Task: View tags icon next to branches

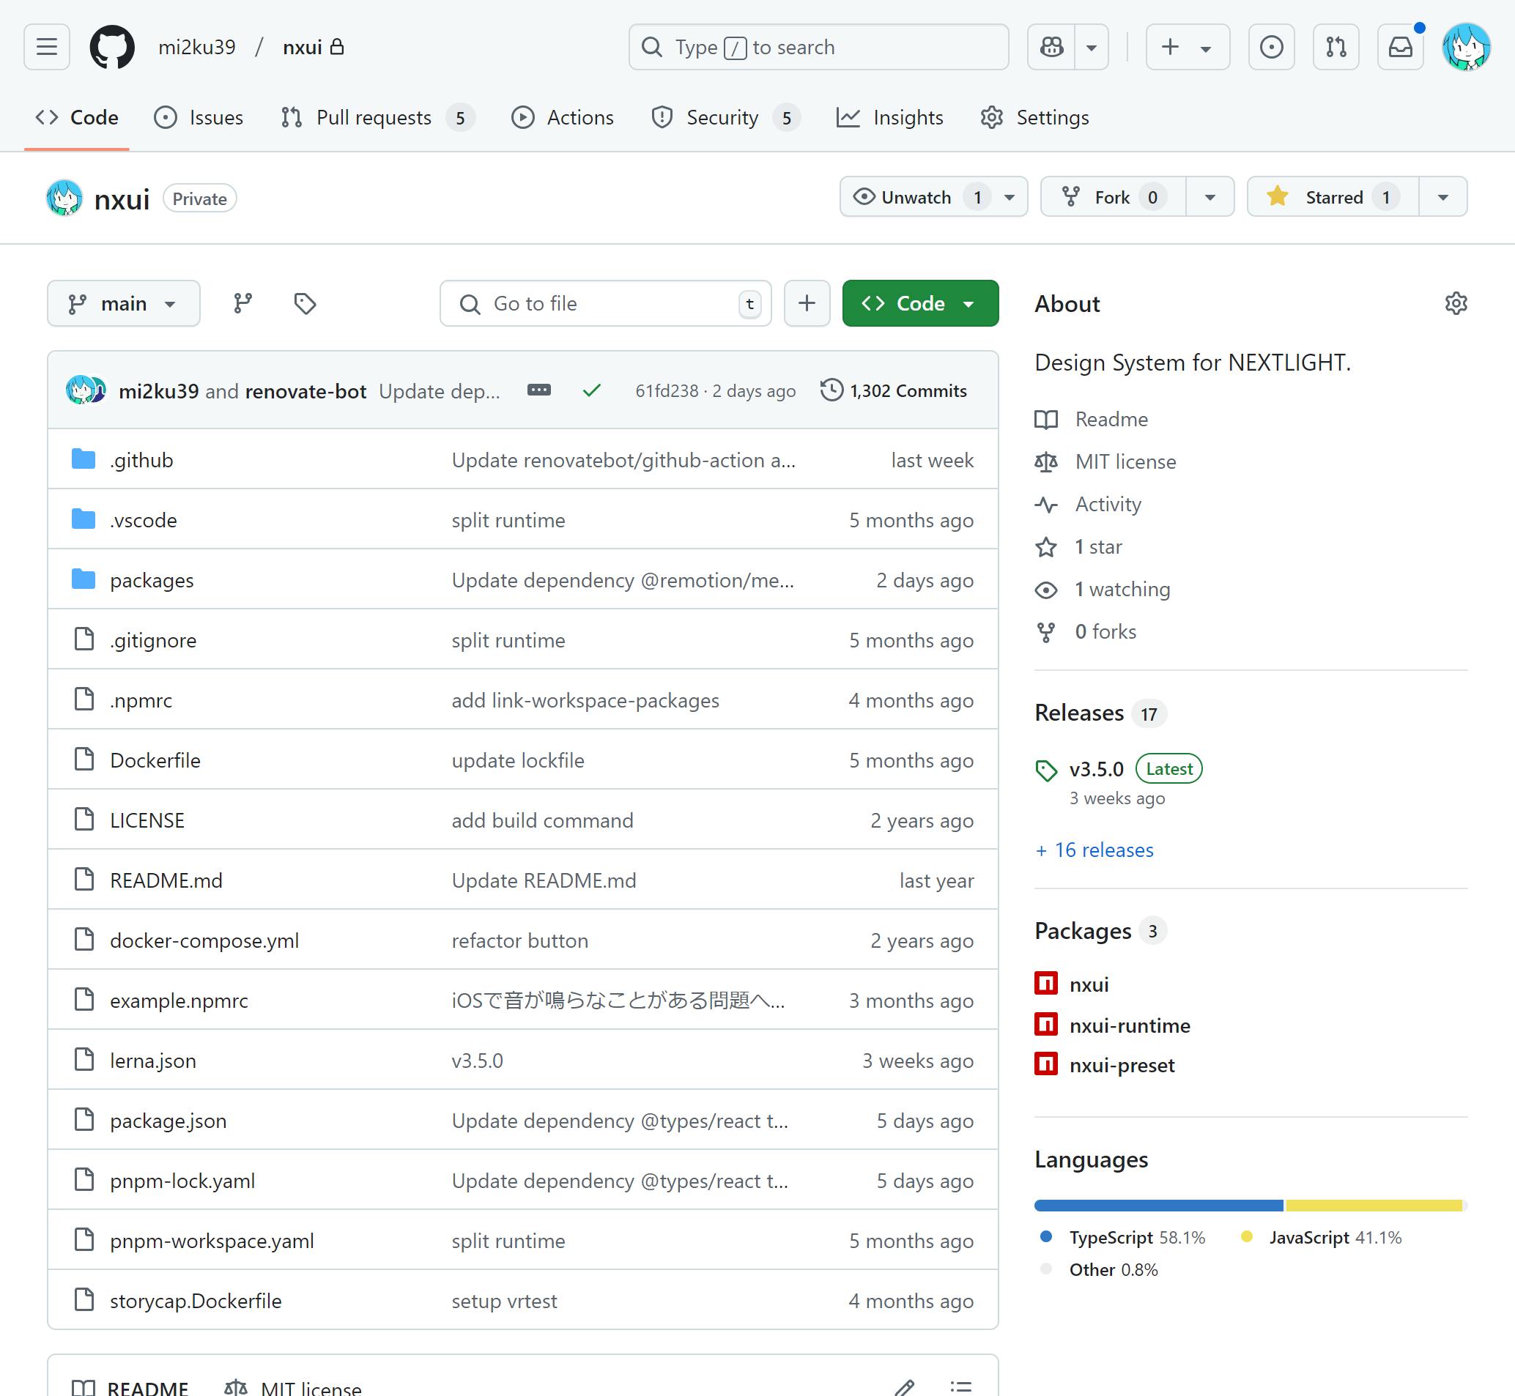Action: [305, 303]
